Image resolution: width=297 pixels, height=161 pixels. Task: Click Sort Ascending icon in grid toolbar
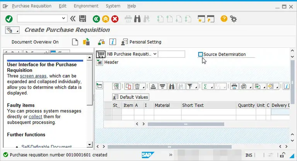tap(153, 86)
